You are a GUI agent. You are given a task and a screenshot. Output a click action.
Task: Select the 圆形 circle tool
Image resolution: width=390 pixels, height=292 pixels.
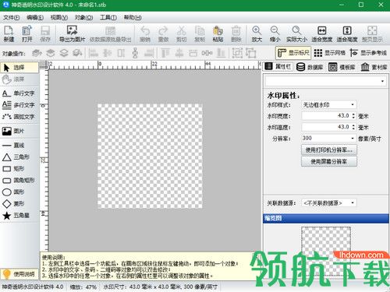(x=19, y=192)
